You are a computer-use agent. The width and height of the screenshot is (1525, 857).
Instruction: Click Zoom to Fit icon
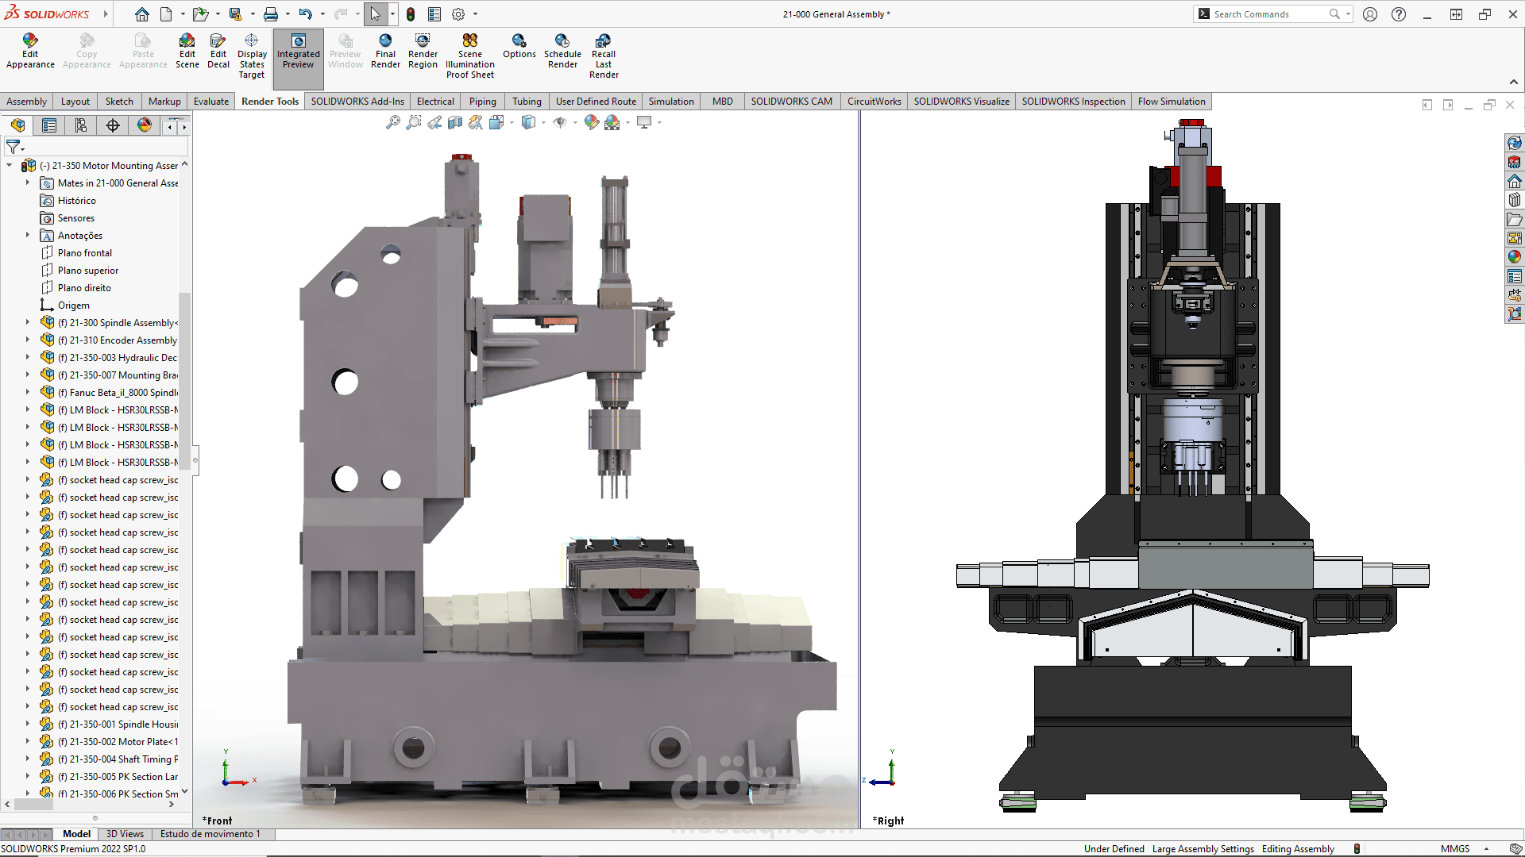click(392, 122)
